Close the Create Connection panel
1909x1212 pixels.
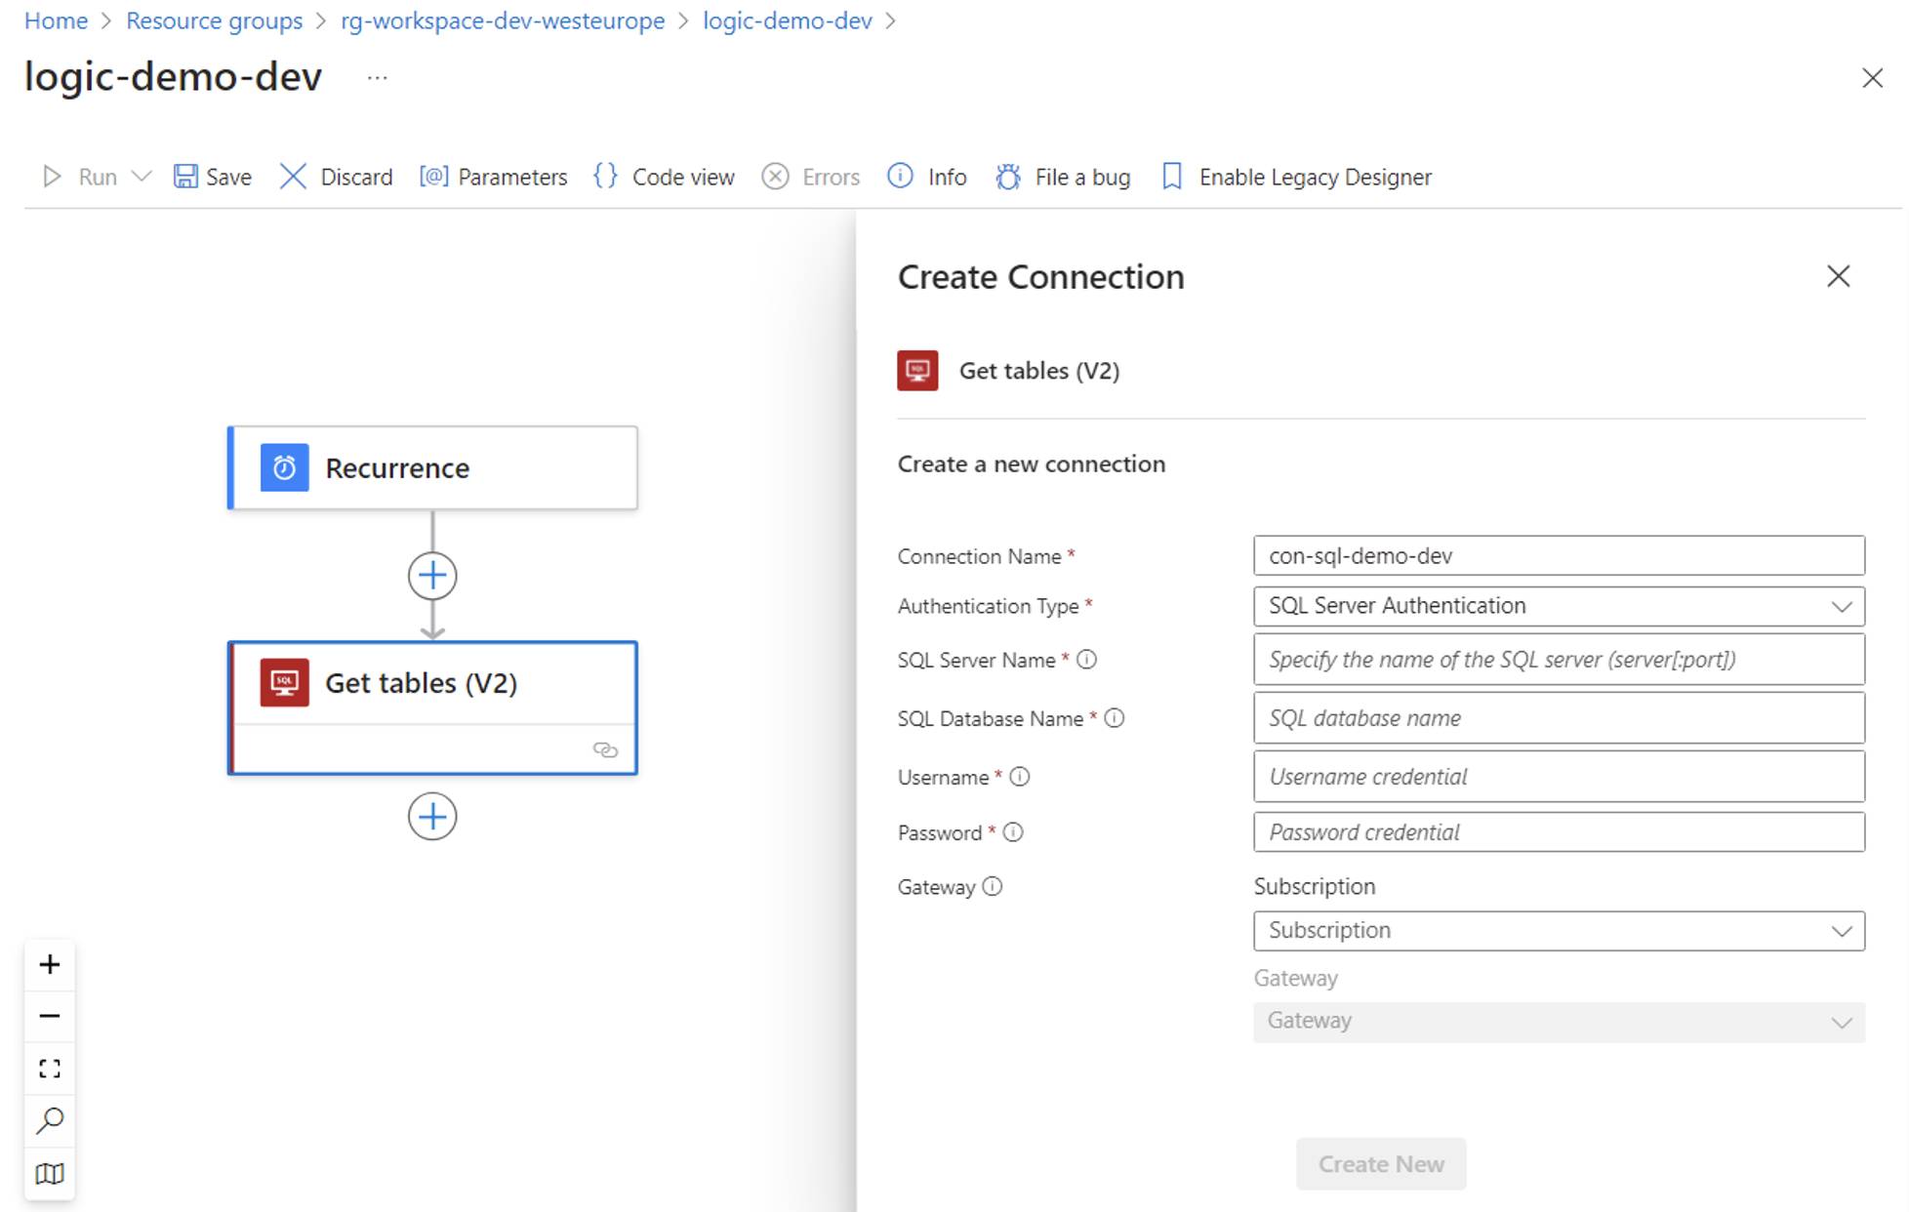tap(1839, 276)
